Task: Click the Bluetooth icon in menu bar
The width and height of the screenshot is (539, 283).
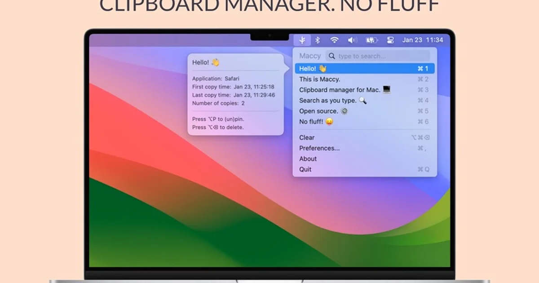Action: pos(317,40)
